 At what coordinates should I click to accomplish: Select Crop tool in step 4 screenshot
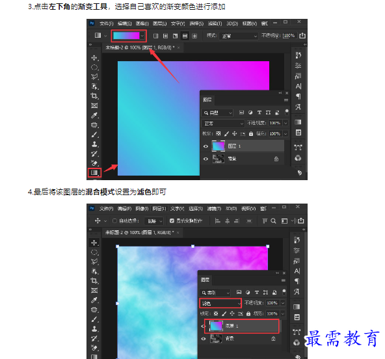(x=94, y=281)
